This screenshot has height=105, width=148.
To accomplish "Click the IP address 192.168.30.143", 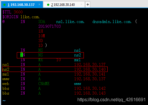I will pos(90,93).
